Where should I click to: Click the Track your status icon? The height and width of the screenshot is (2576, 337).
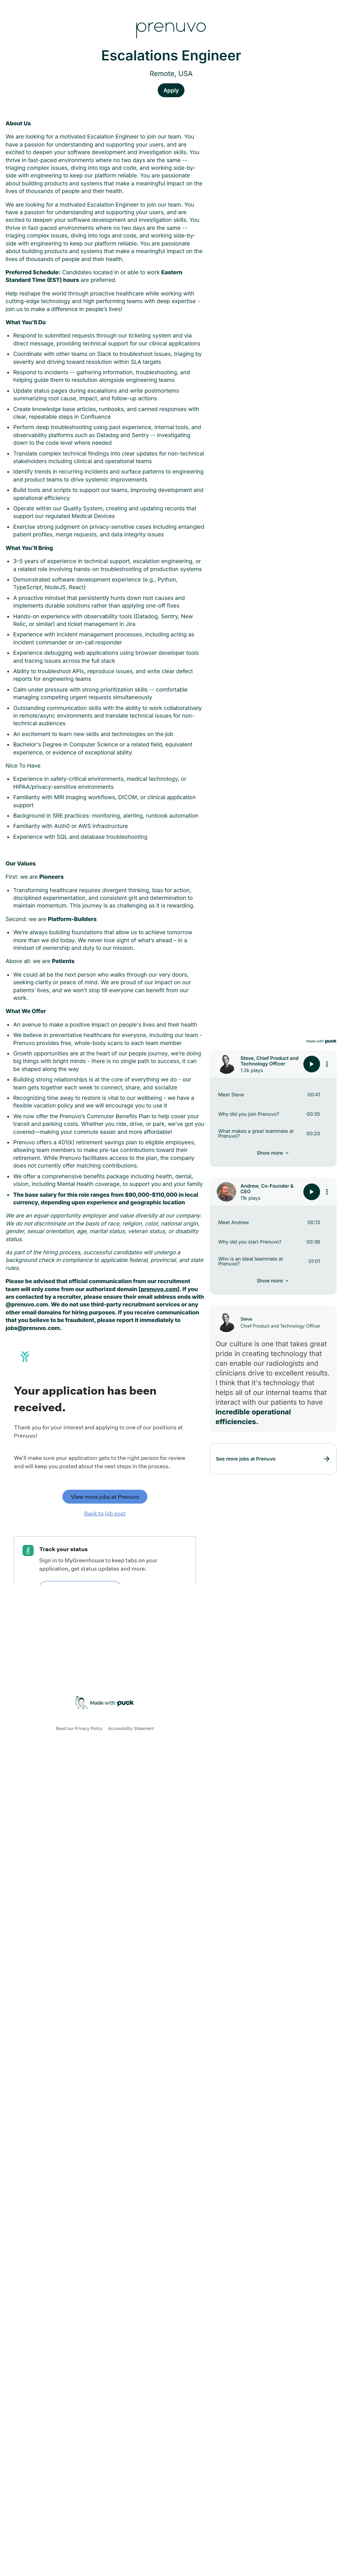28,1550
